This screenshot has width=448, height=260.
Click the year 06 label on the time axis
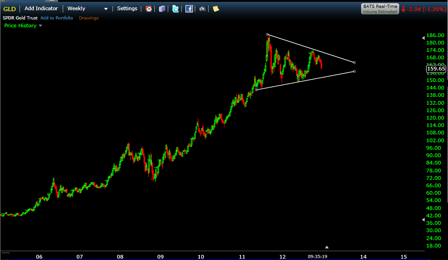click(x=39, y=257)
